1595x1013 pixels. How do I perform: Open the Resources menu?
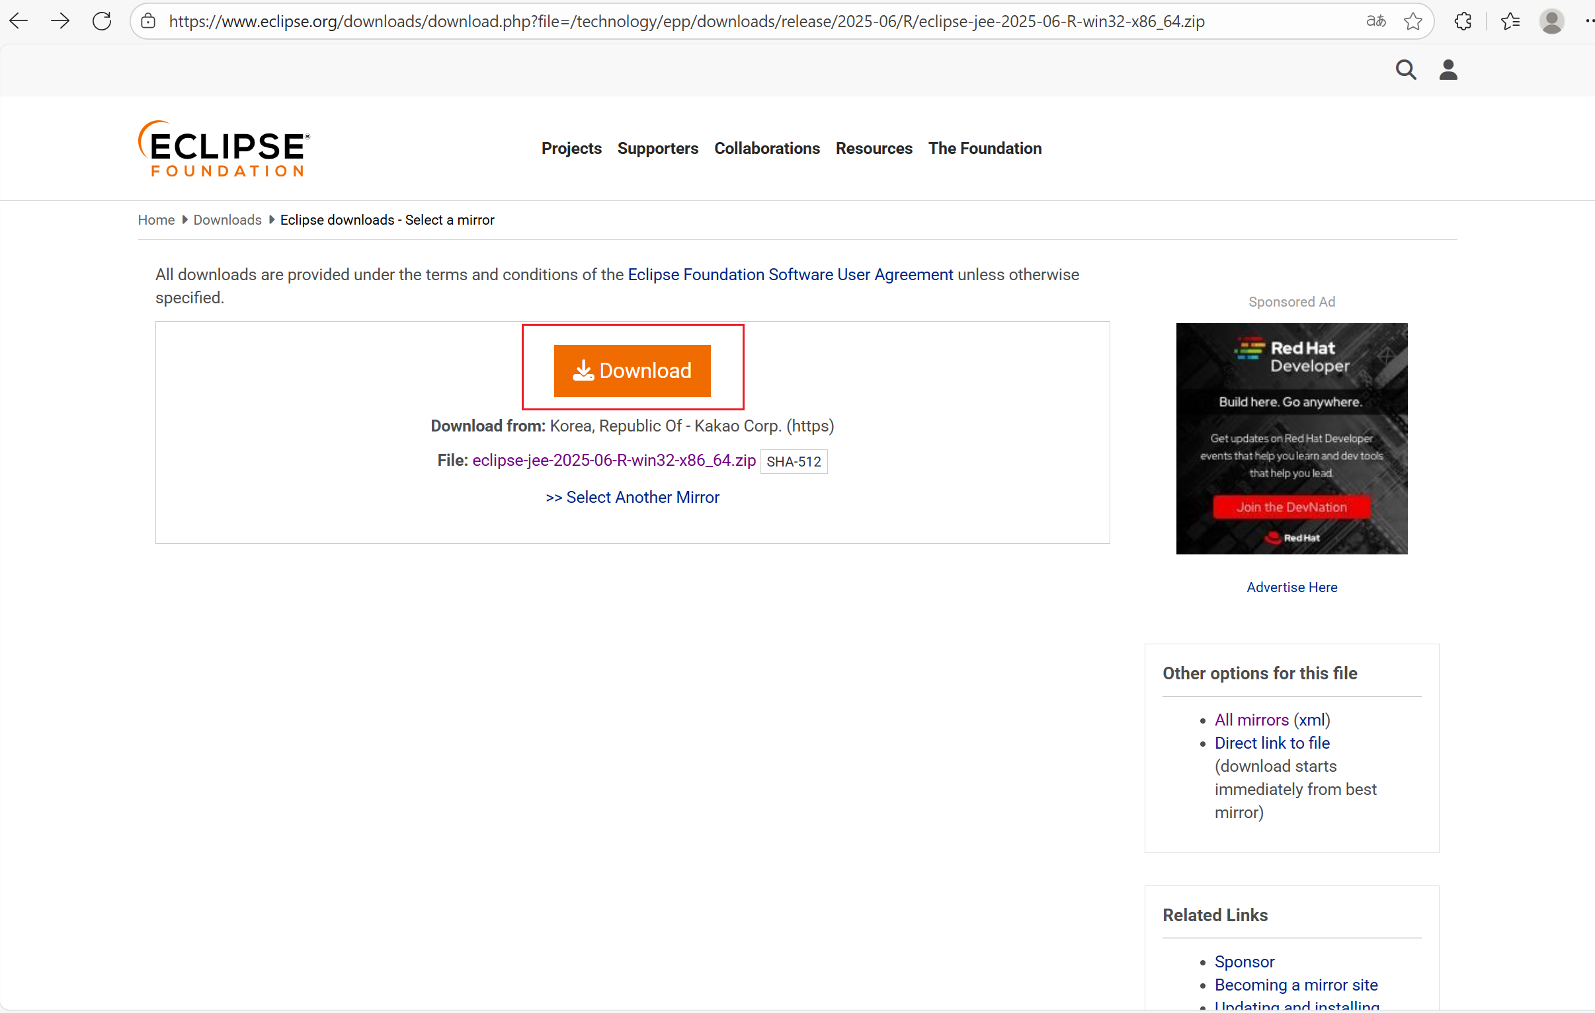coord(874,148)
